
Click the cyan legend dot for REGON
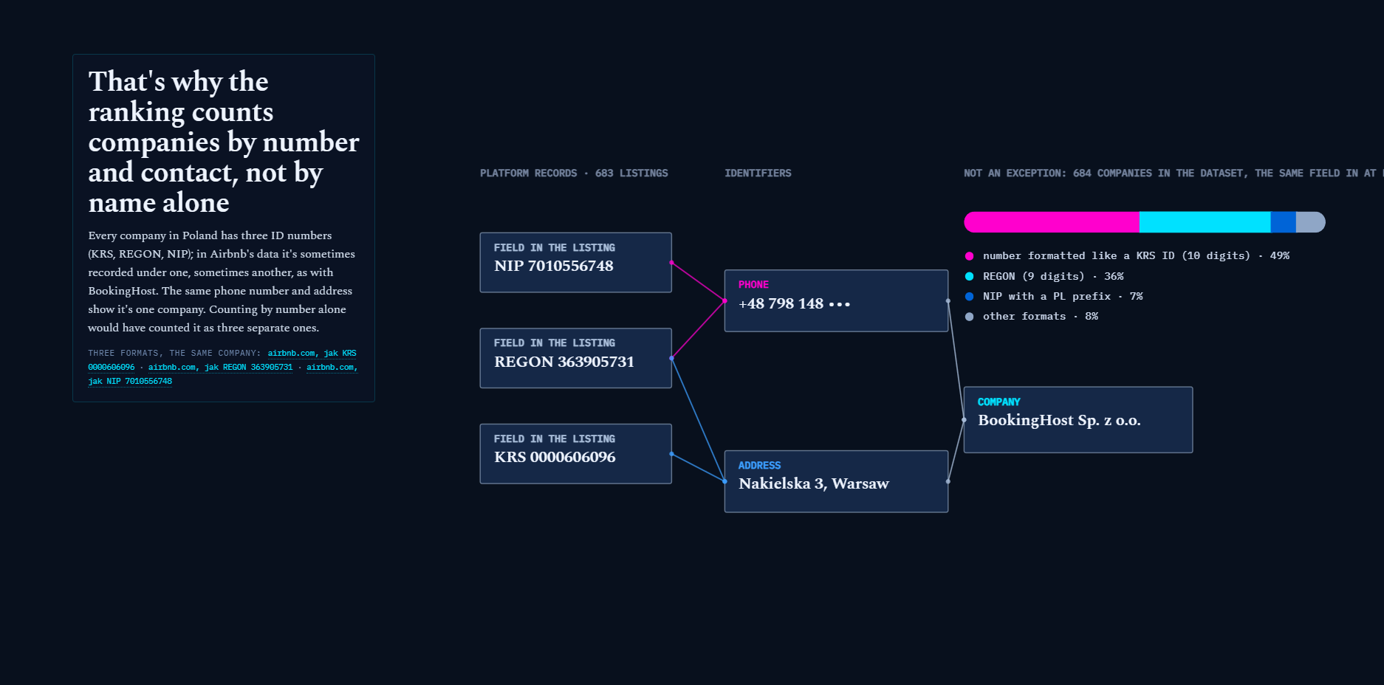pyautogui.click(x=969, y=276)
